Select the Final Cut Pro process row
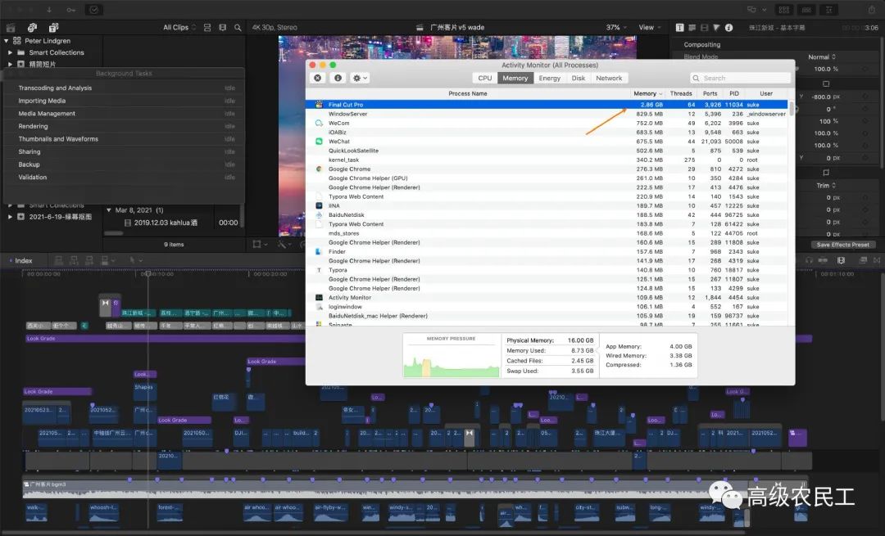 click(x=547, y=105)
